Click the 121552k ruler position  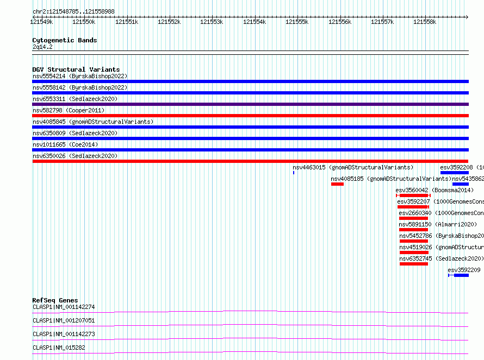coord(169,22)
